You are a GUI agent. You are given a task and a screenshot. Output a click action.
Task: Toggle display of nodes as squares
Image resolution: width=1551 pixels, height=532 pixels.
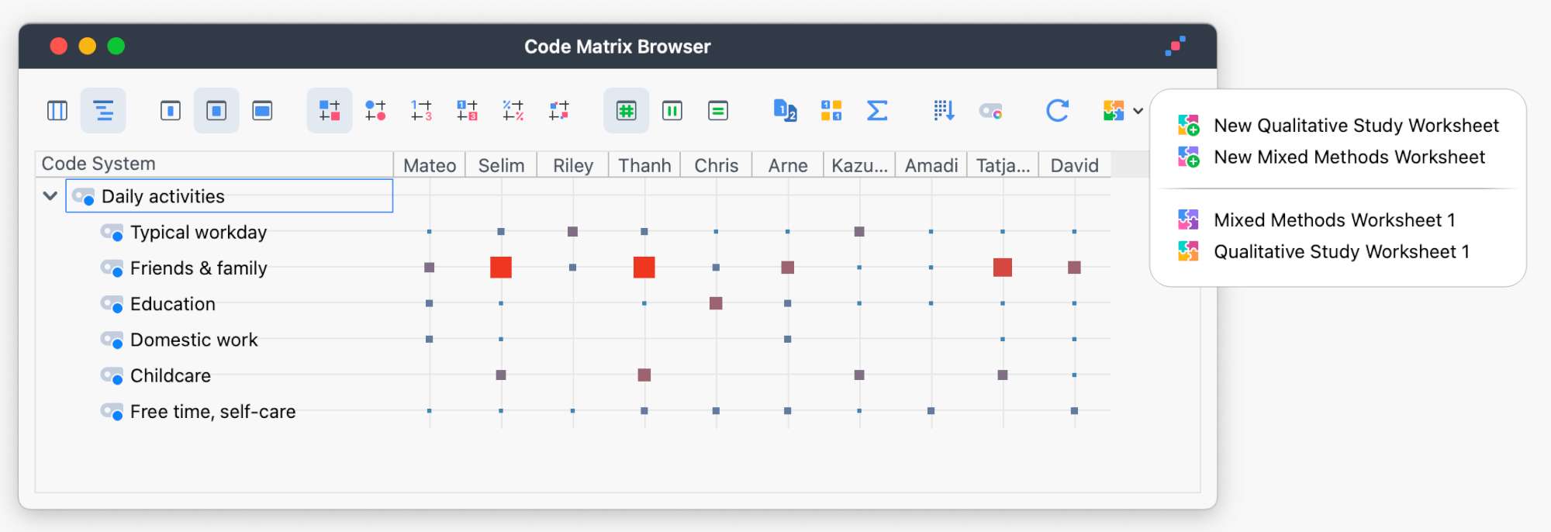pyautogui.click(x=330, y=111)
